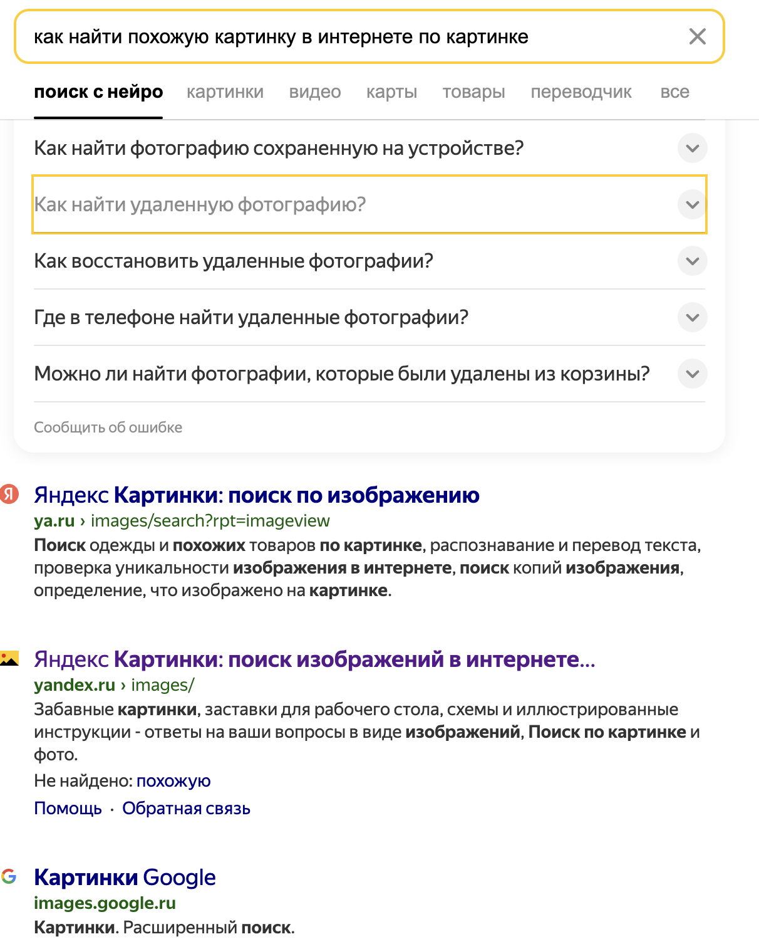Go to the товары tab
Screen dimensions: 759x944
[473, 92]
